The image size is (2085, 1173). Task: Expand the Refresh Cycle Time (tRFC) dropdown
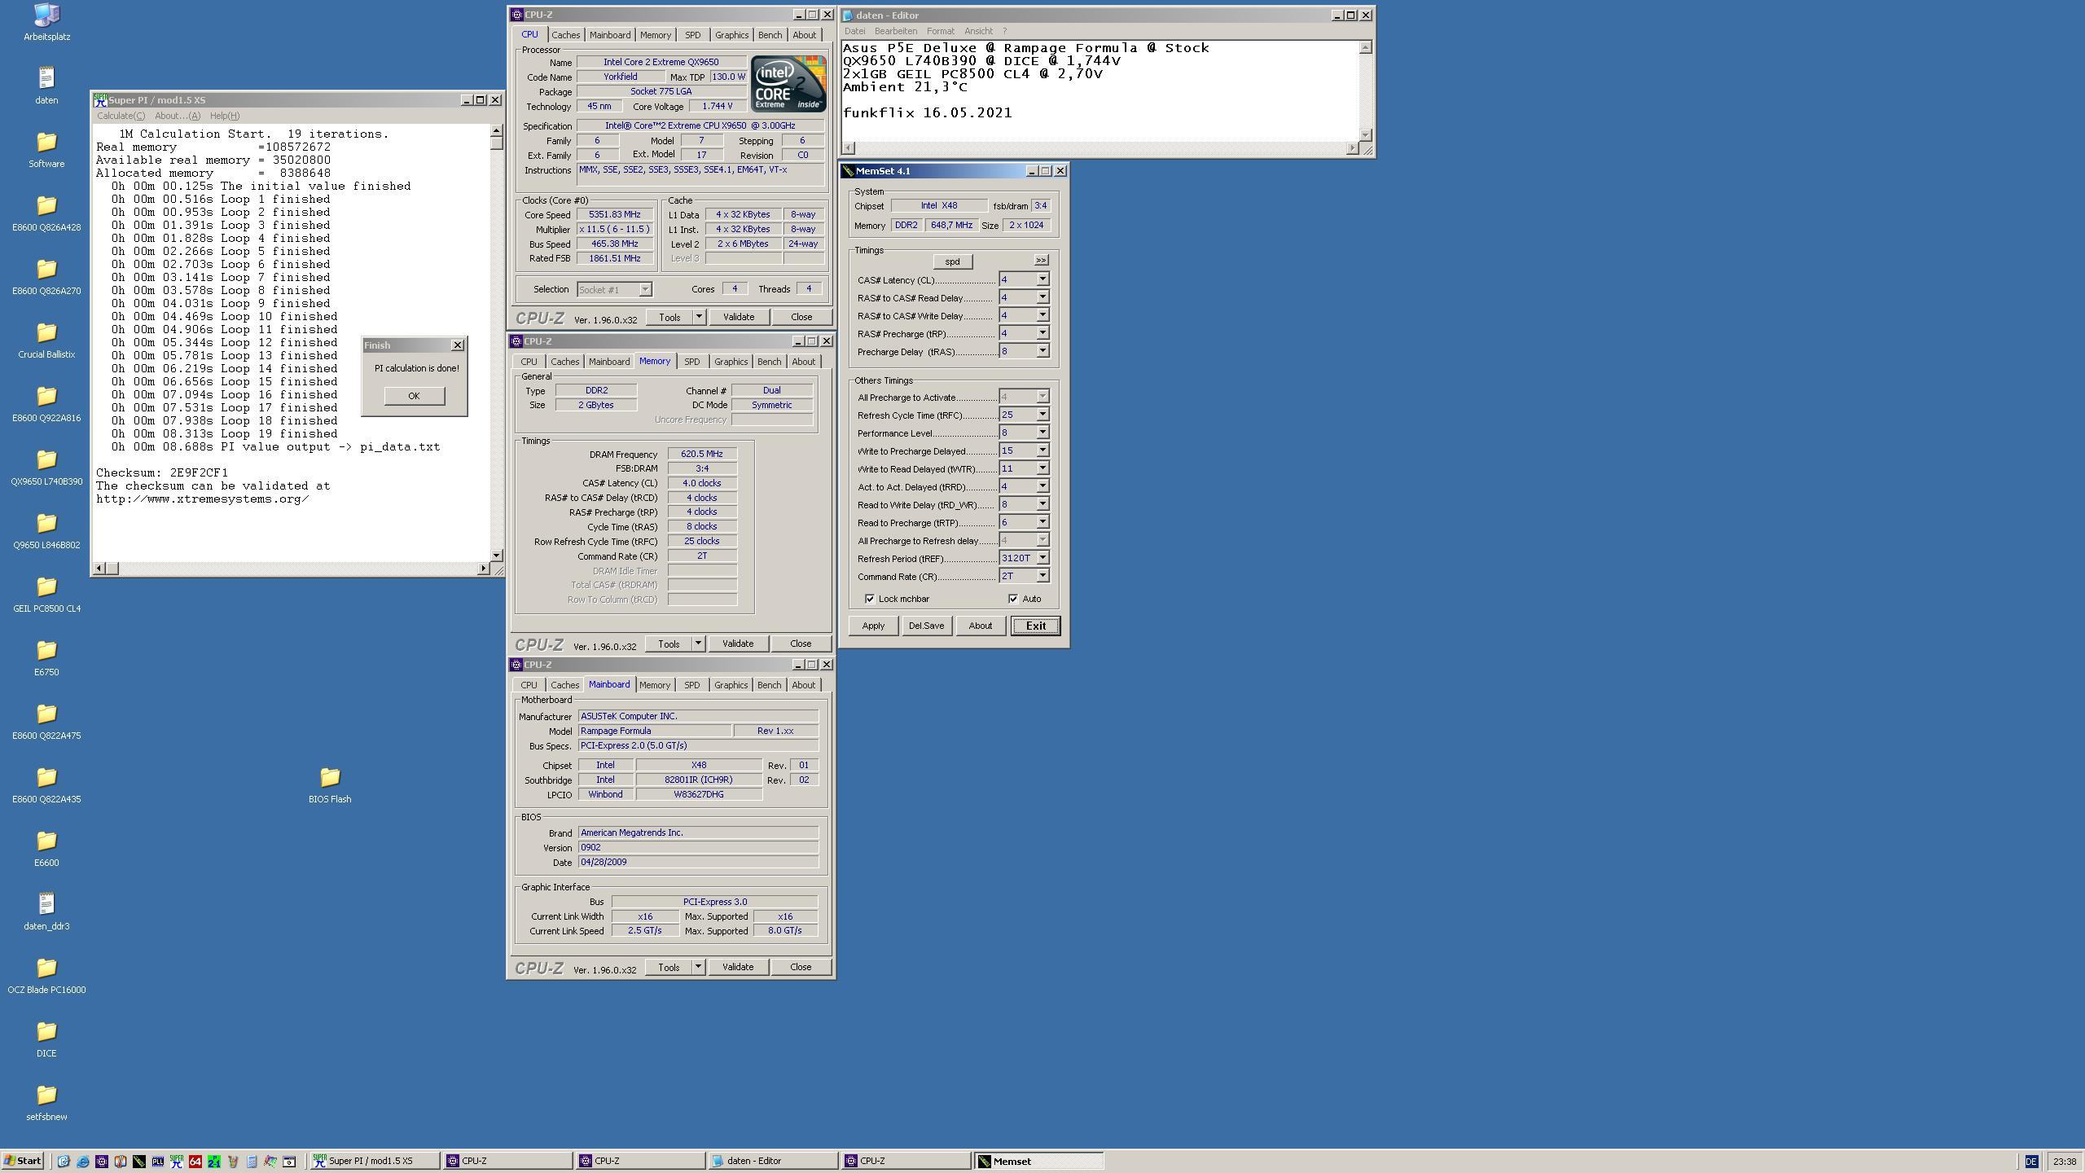[1042, 415]
